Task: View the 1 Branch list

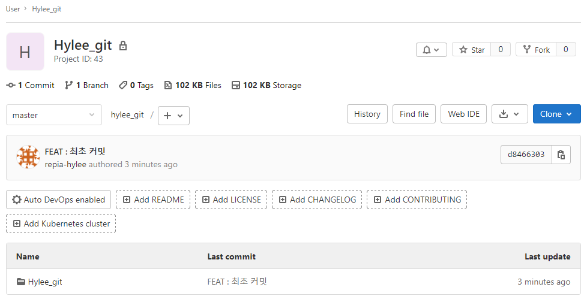Action: 87,85
